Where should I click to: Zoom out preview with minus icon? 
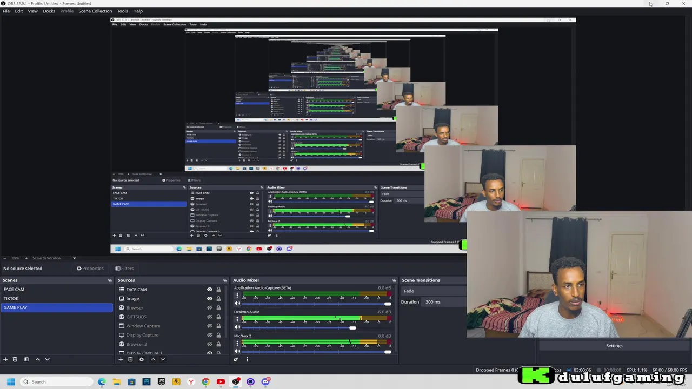point(5,258)
